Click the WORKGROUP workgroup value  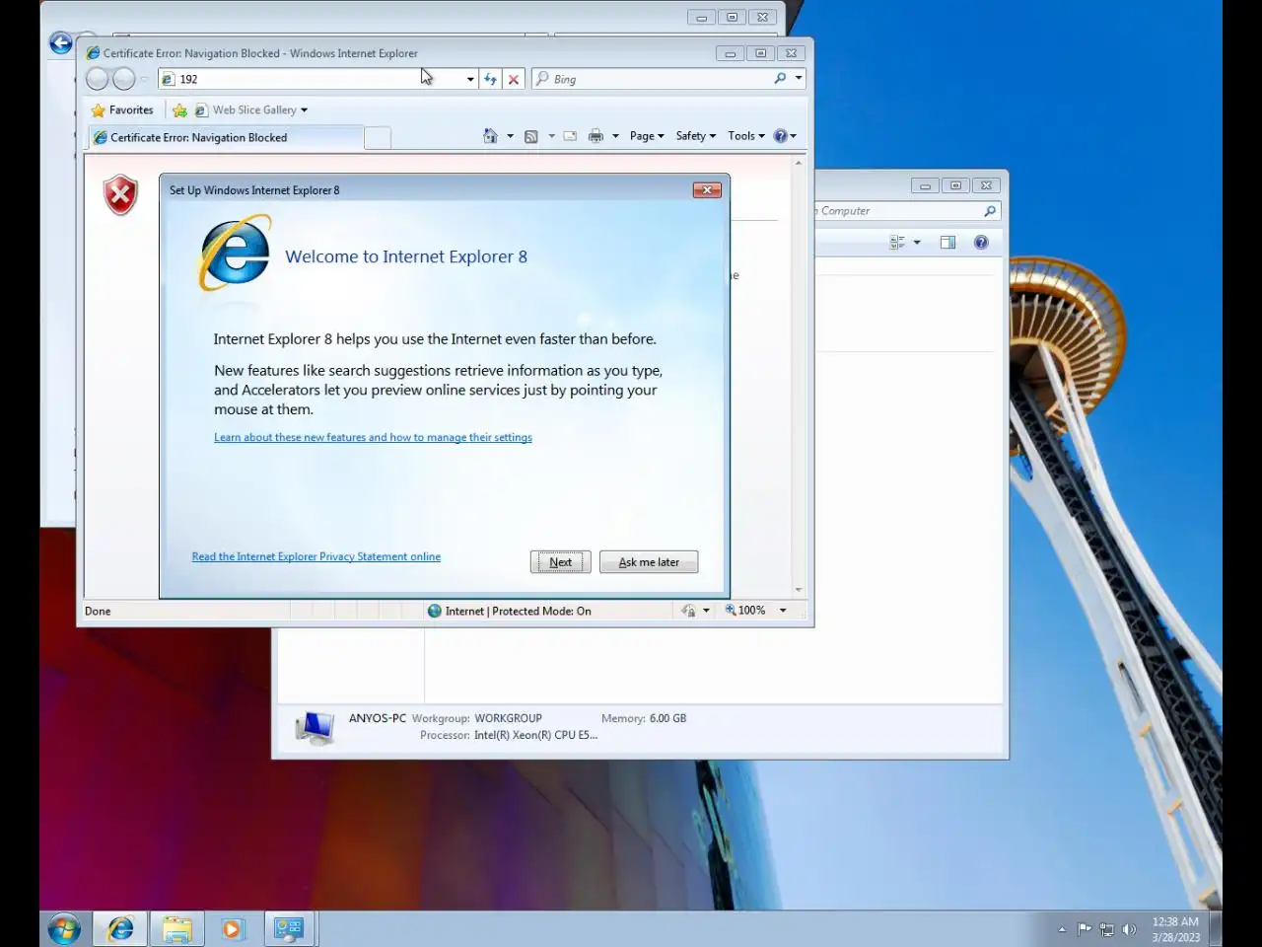coord(508,718)
